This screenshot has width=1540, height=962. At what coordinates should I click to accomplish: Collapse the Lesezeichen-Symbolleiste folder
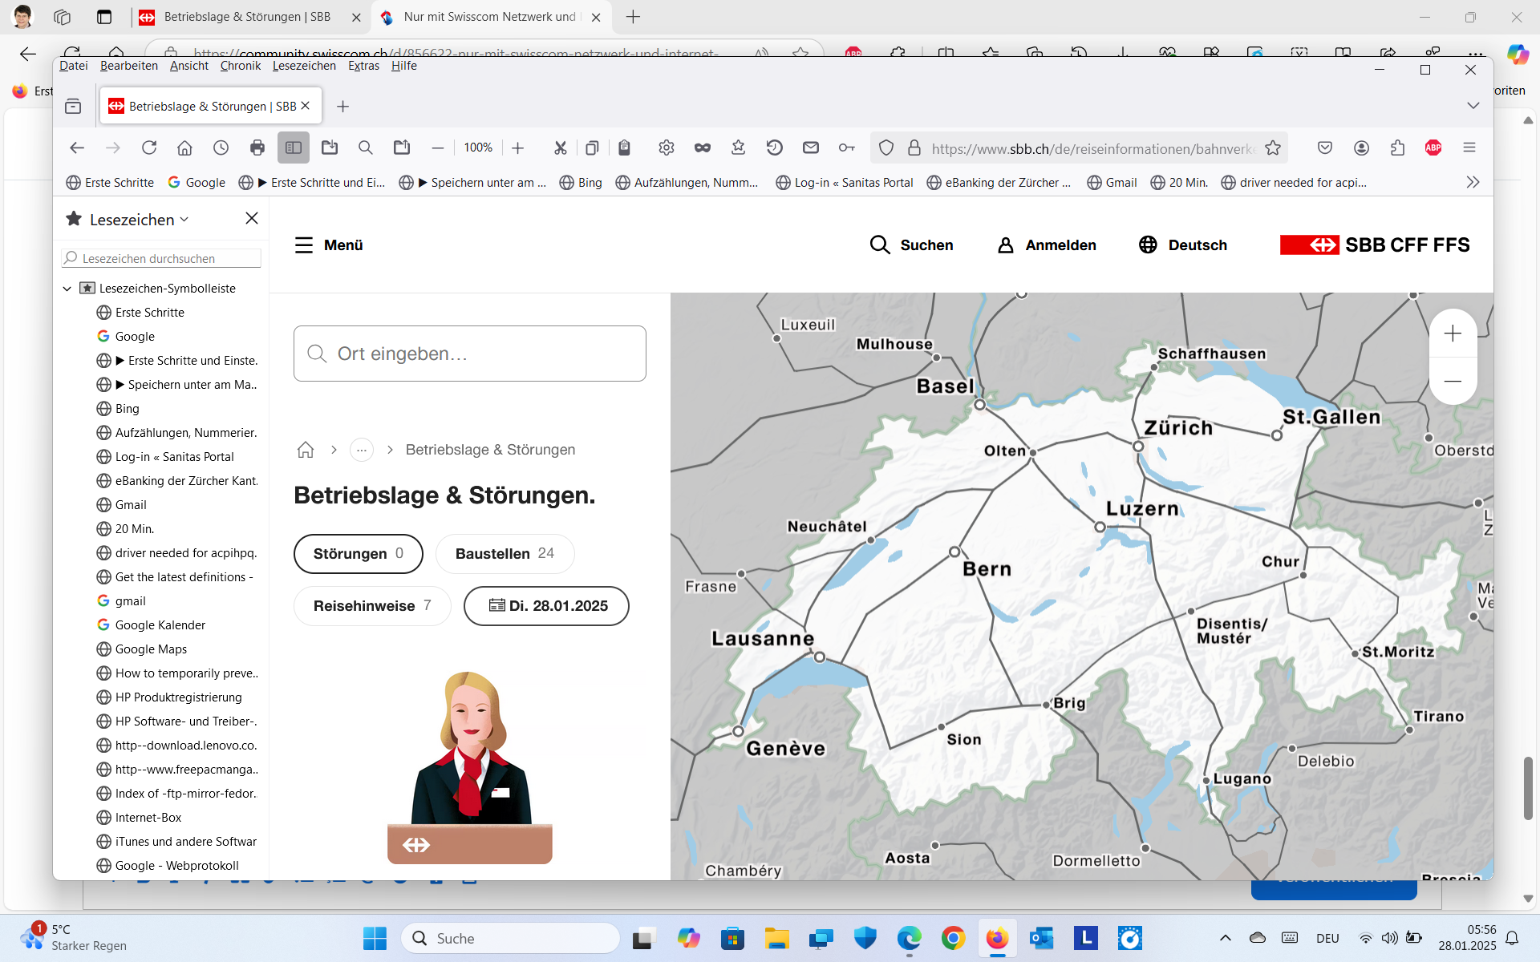tap(67, 289)
